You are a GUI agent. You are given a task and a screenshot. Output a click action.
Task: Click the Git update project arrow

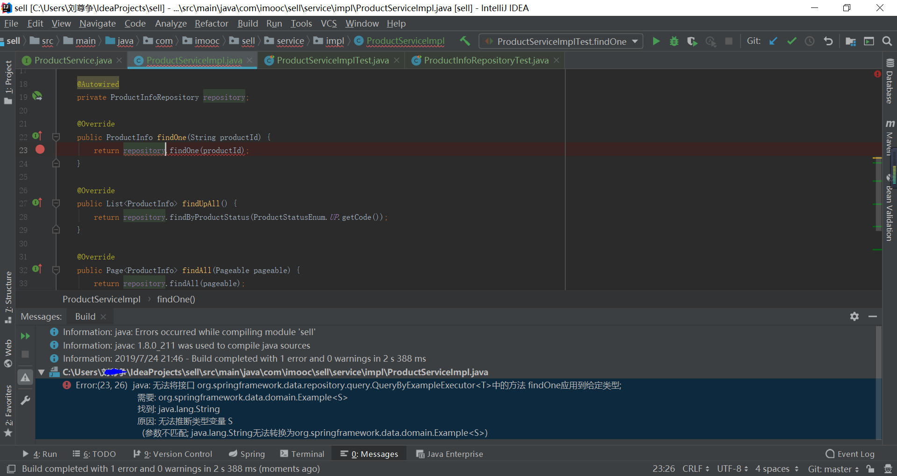pos(773,41)
